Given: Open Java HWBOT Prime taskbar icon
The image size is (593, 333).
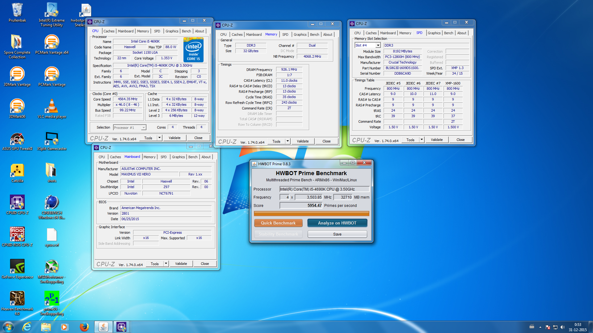Looking at the screenshot, I should coord(103,327).
